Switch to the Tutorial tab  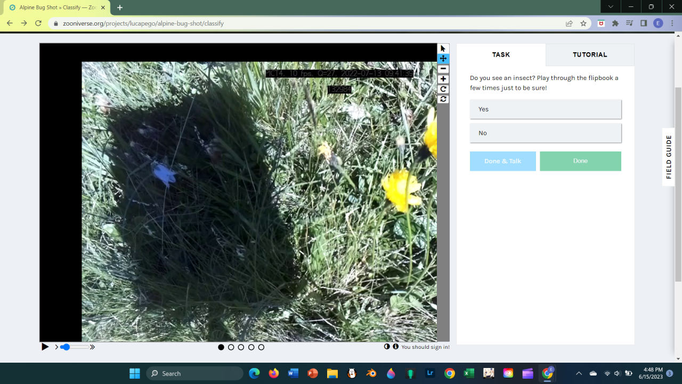[x=590, y=55]
